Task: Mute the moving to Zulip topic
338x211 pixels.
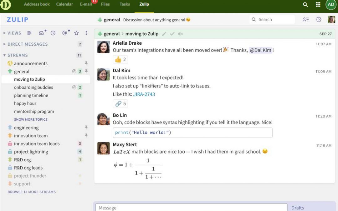Action: pyautogui.click(x=180, y=34)
